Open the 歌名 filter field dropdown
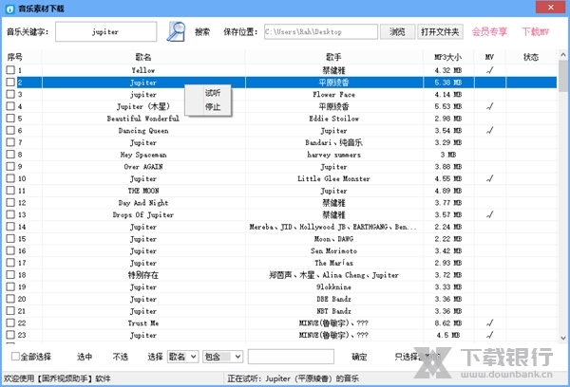Viewport: 570px width, 387px height. [182, 357]
